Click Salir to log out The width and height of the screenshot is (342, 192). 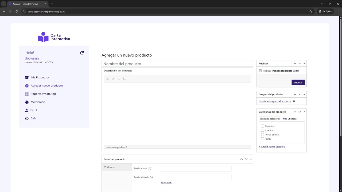(33, 118)
